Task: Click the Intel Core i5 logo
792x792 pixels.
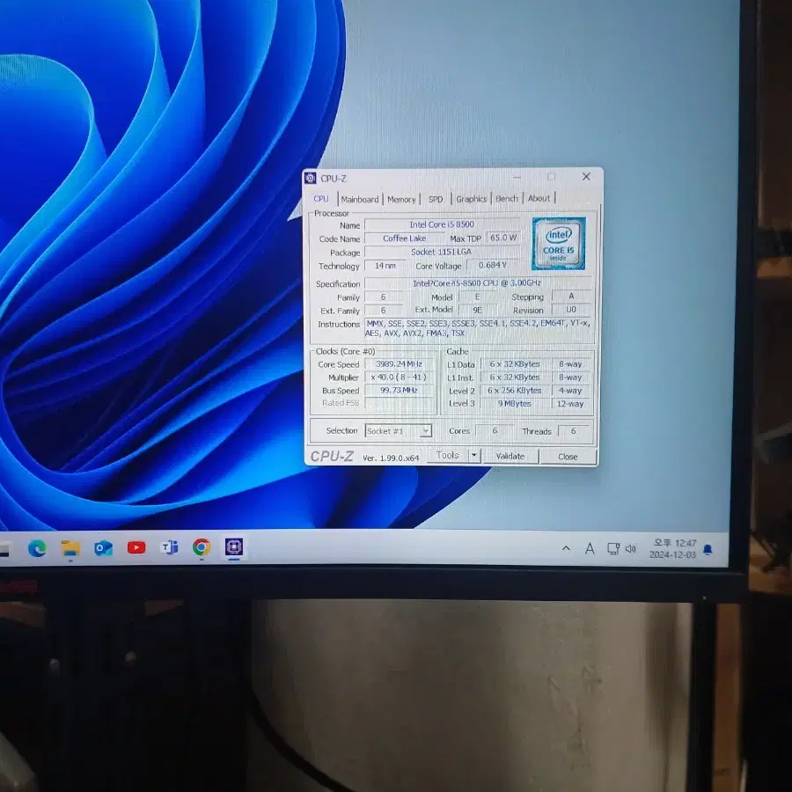Action: [559, 244]
